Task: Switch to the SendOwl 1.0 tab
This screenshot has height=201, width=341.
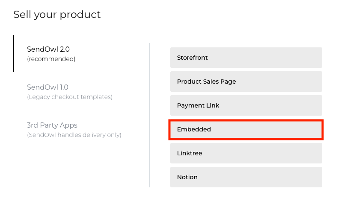Action: tap(47, 87)
